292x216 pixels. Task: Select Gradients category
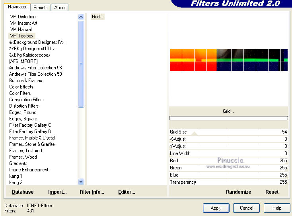click(x=18, y=163)
